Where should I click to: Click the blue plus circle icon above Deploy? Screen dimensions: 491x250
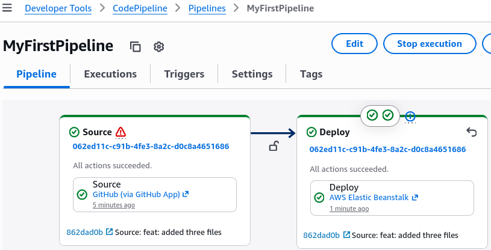[410, 117]
